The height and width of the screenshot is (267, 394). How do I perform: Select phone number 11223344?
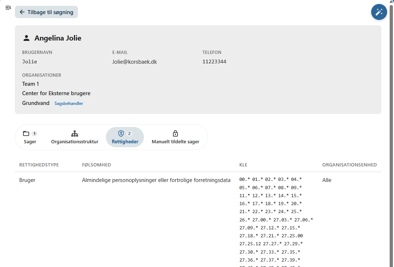pyautogui.click(x=214, y=62)
